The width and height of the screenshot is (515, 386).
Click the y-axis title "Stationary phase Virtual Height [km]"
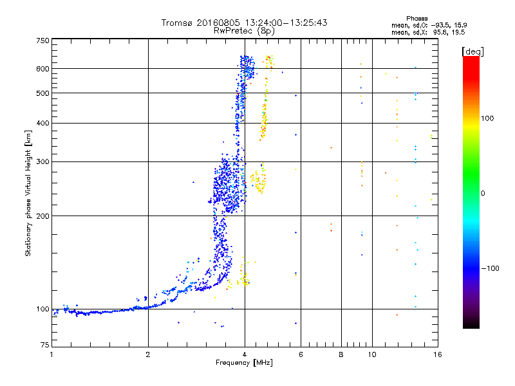pos(28,193)
